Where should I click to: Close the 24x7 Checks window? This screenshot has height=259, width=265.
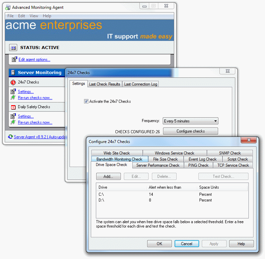[x=228, y=71]
